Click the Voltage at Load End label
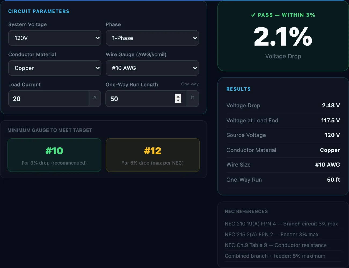 pyautogui.click(x=252, y=120)
